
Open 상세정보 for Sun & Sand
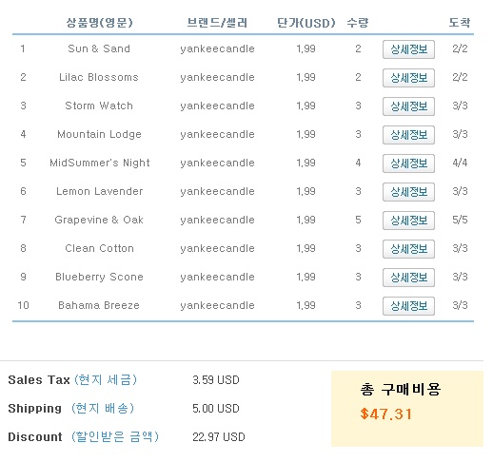(x=408, y=49)
